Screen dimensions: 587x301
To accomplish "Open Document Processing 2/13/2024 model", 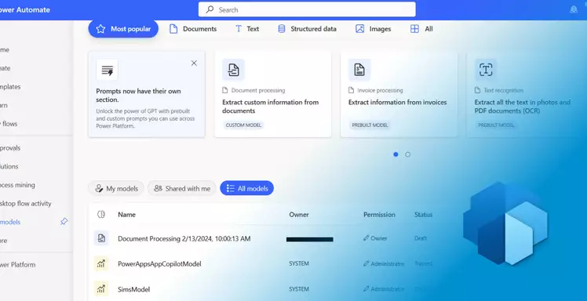I will 184,238.
